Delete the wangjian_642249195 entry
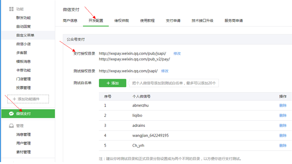This screenshot has height=164, width=292. point(283,135)
